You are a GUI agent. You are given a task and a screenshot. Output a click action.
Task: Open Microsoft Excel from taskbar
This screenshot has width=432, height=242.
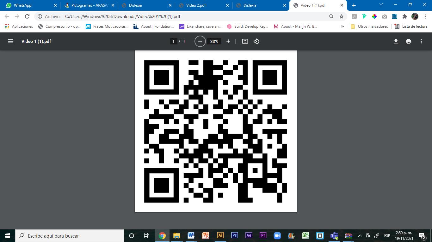pos(305,236)
